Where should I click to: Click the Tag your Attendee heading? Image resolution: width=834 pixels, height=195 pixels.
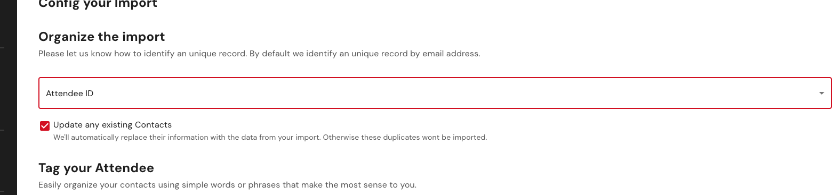click(x=96, y=168)
